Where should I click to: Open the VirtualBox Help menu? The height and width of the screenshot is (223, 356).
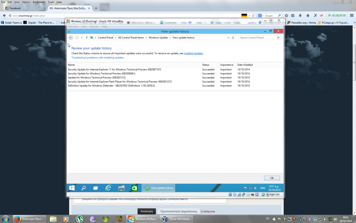[x=104, y=27]
